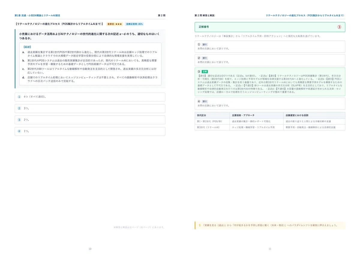
Task: Click the lightbulb icon in the yellow tip bar
Action: 199,225
